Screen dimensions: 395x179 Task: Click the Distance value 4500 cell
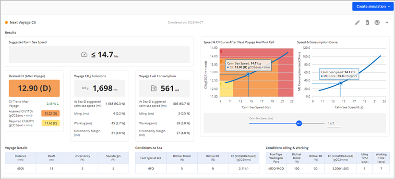click(21, 168)
